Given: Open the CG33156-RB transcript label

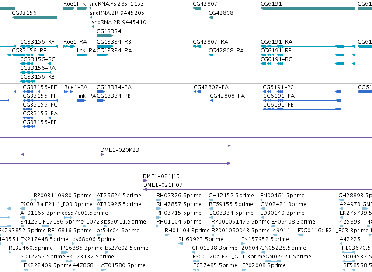Looking at the screenshot, I should [x=37, y=77].
